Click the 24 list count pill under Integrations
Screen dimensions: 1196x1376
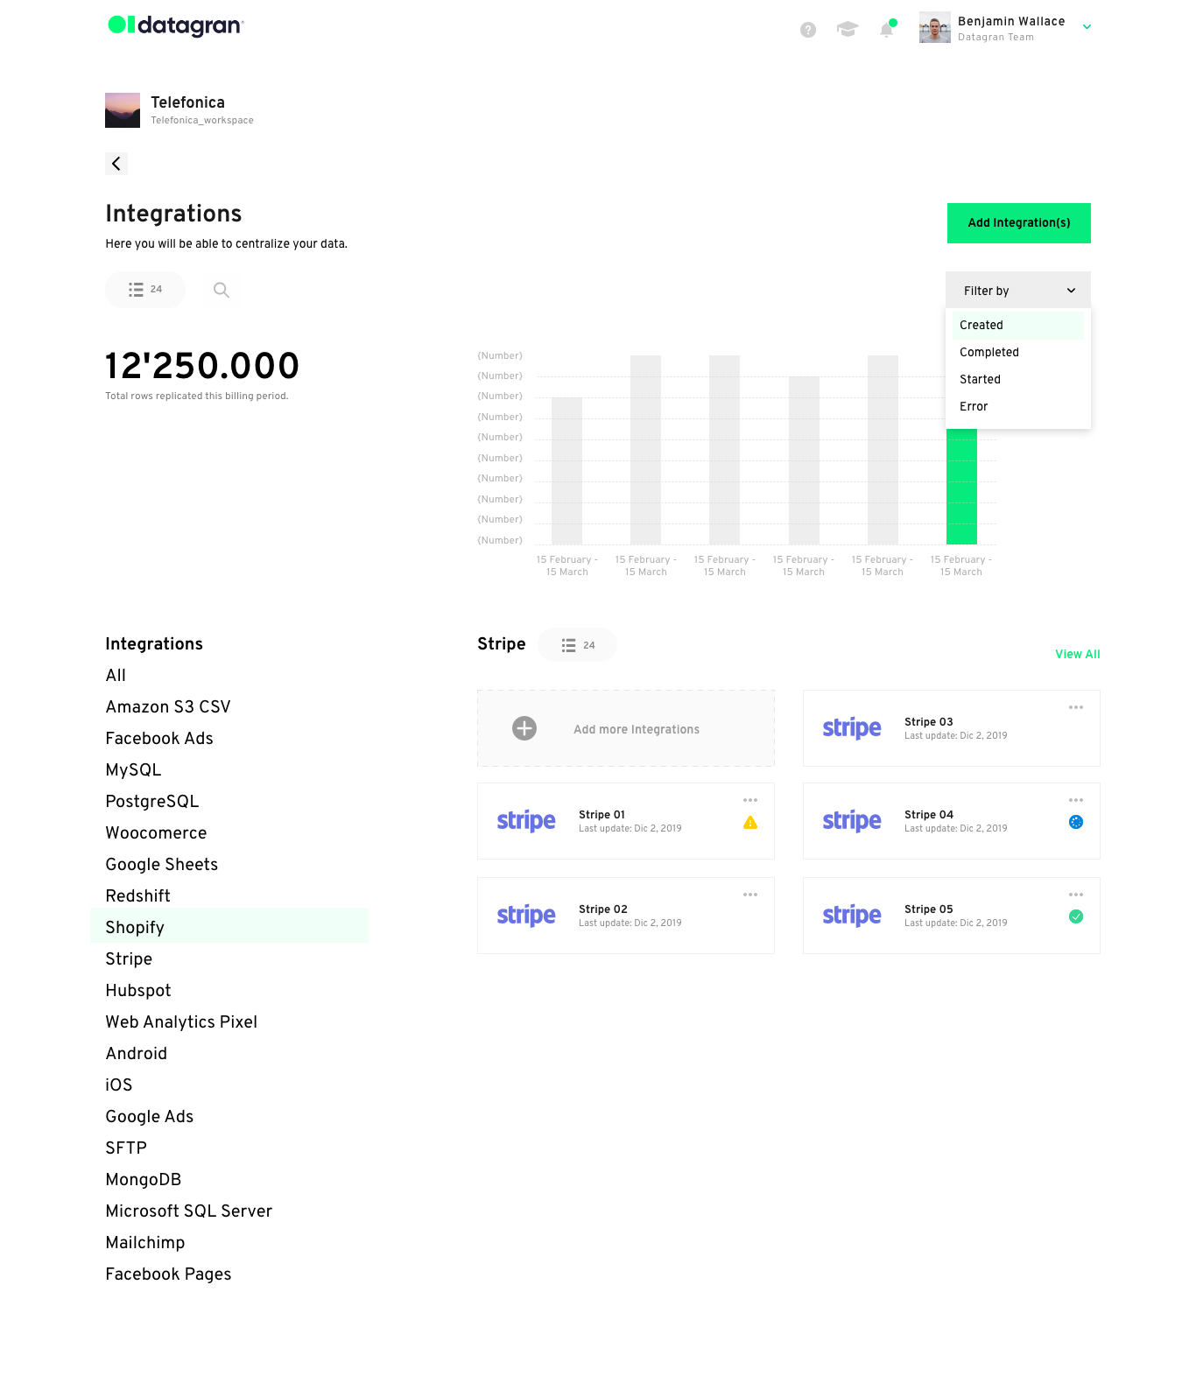(x=145, y=290)
